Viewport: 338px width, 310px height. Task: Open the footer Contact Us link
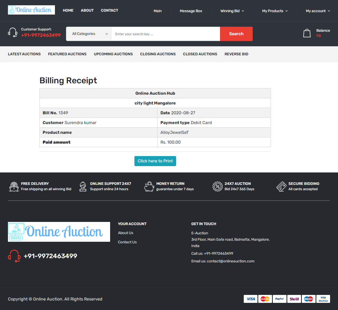point(127,242)
